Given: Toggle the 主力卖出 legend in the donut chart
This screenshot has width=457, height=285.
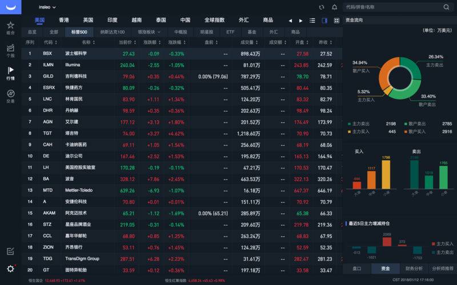Looking at the screenshot, I should [x=359, y=124].
